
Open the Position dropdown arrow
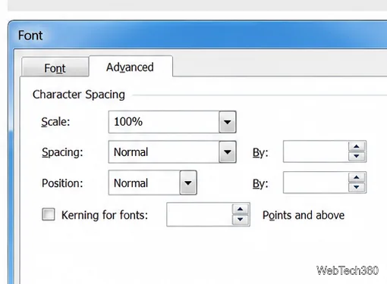coord(188,183)
